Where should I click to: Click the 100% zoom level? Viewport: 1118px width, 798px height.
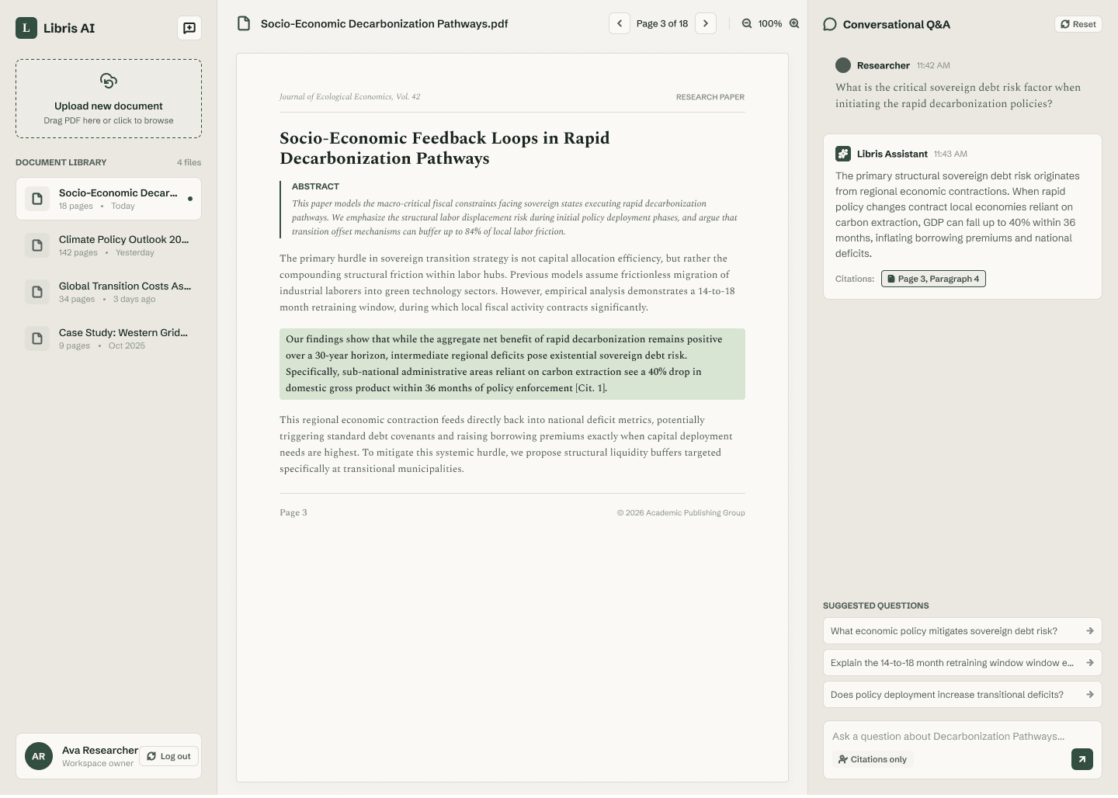point(770,23)
